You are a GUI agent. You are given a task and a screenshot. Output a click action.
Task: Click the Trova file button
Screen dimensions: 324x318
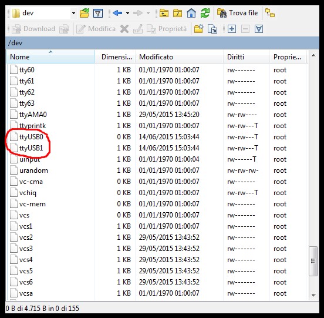(238, 13)
